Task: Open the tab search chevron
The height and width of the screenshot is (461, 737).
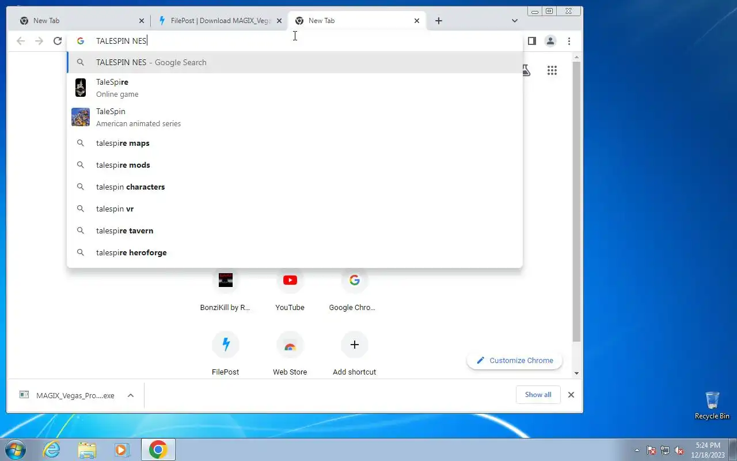Action: point(515,21)
